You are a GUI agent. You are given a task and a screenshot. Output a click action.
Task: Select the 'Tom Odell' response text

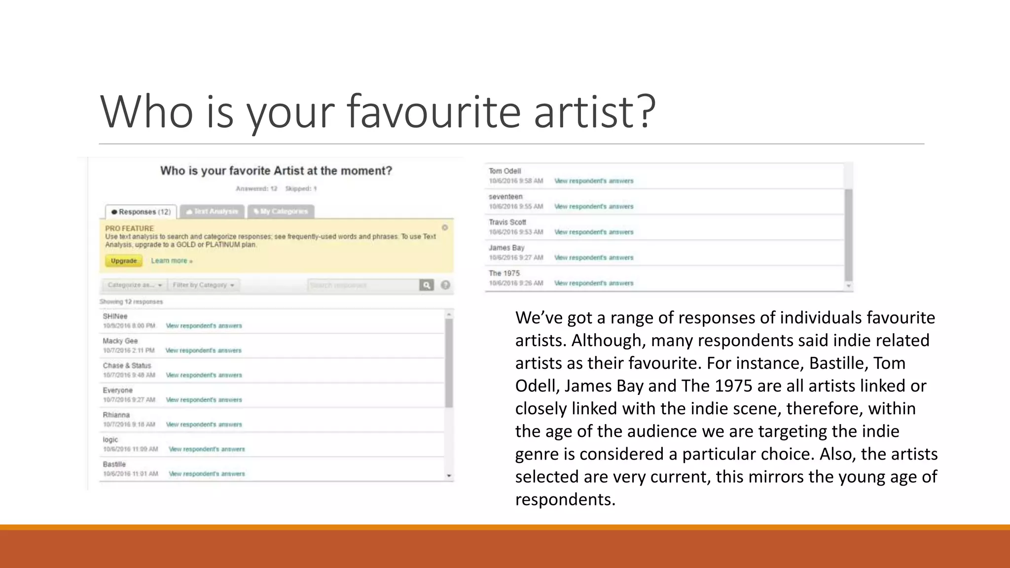tap(505, 171)
